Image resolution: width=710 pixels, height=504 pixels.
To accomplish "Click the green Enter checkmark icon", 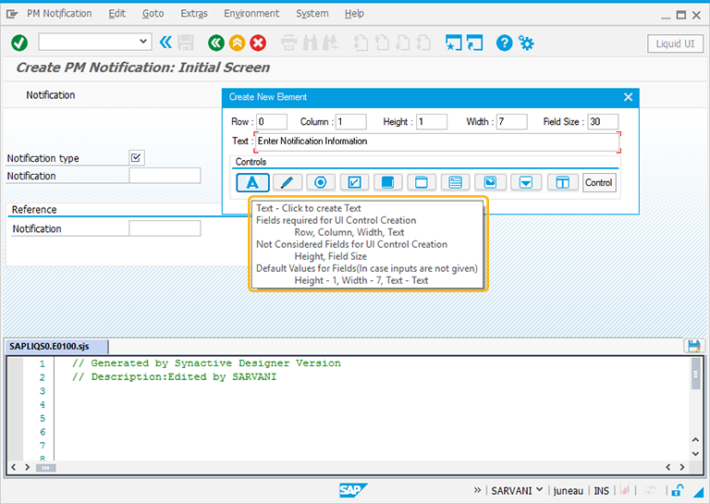I will (19, 43).
